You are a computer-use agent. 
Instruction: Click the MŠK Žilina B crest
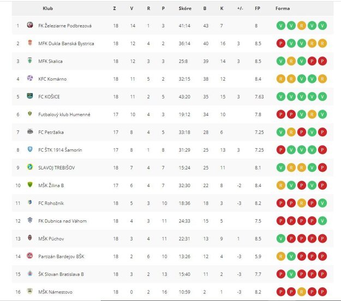point(30,184)
